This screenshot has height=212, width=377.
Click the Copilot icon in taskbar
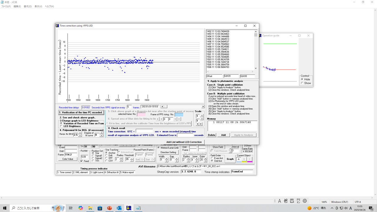(x=80, y=208)
